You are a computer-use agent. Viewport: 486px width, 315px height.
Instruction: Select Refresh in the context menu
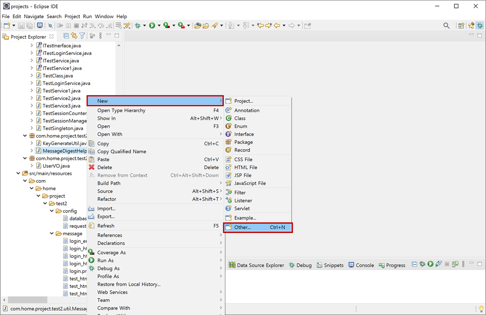pos(155,226)
